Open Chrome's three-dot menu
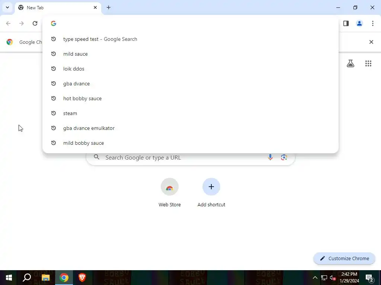Viewport: 381px width, 285px height. click(373, 23)
